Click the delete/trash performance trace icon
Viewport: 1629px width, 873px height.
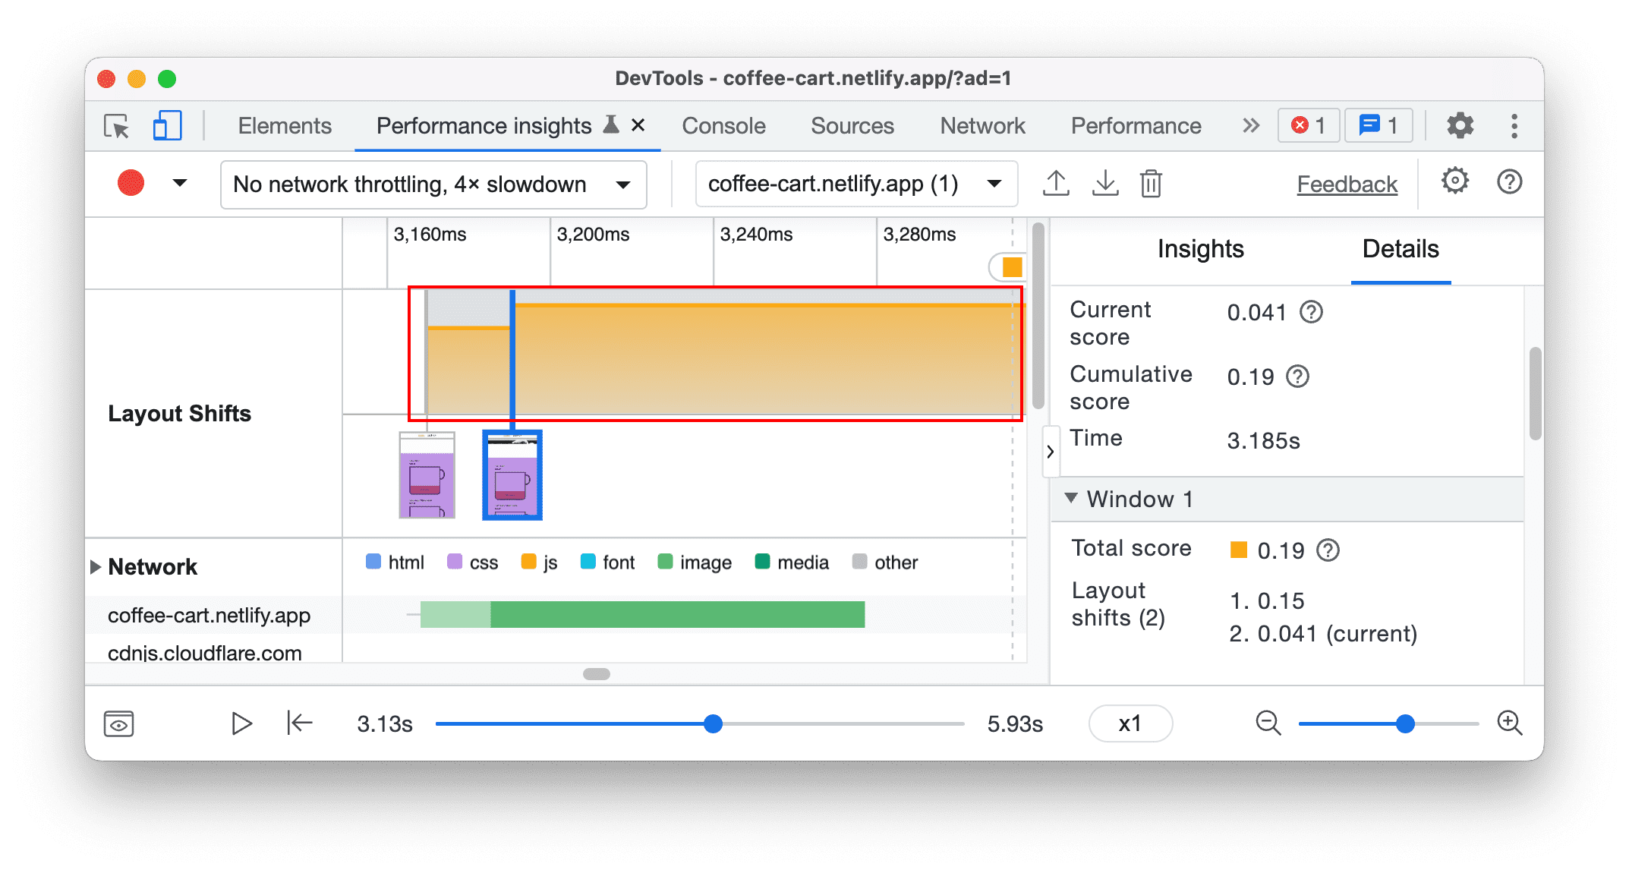coord(1149,183)
